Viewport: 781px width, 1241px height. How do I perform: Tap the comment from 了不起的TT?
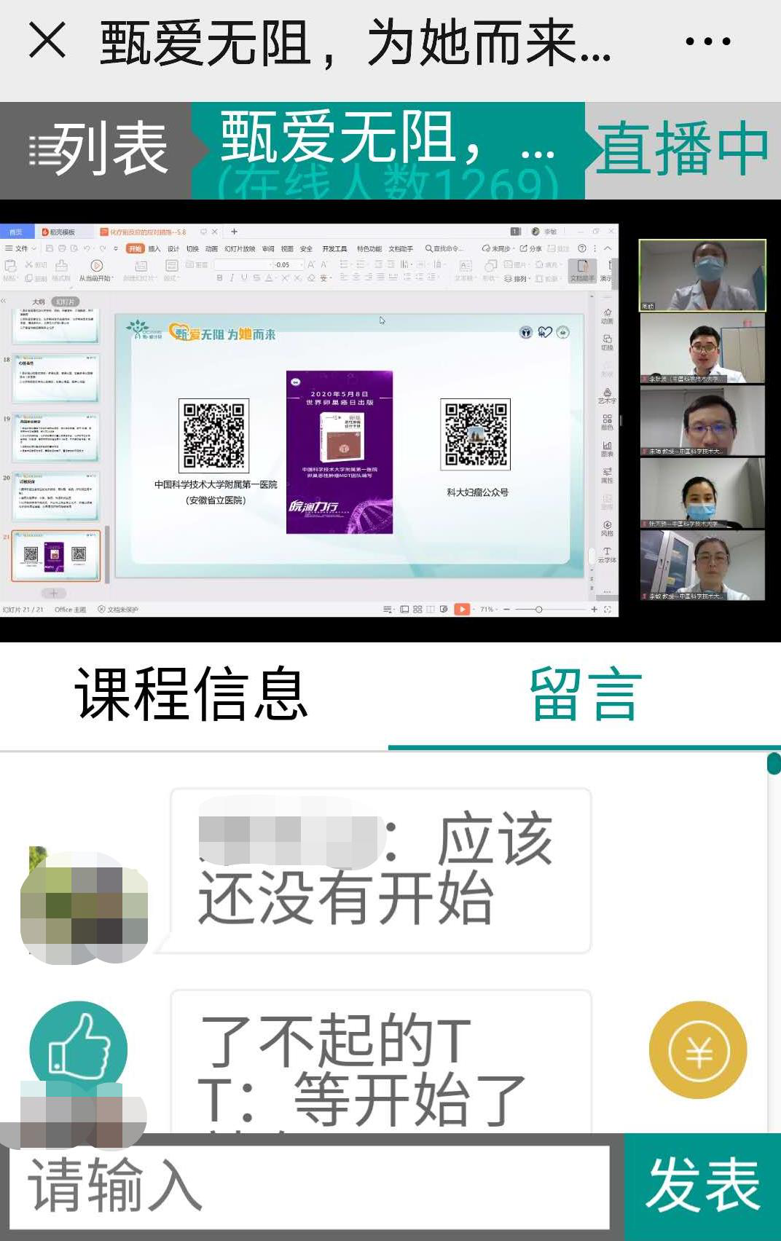coord(381,1062)
